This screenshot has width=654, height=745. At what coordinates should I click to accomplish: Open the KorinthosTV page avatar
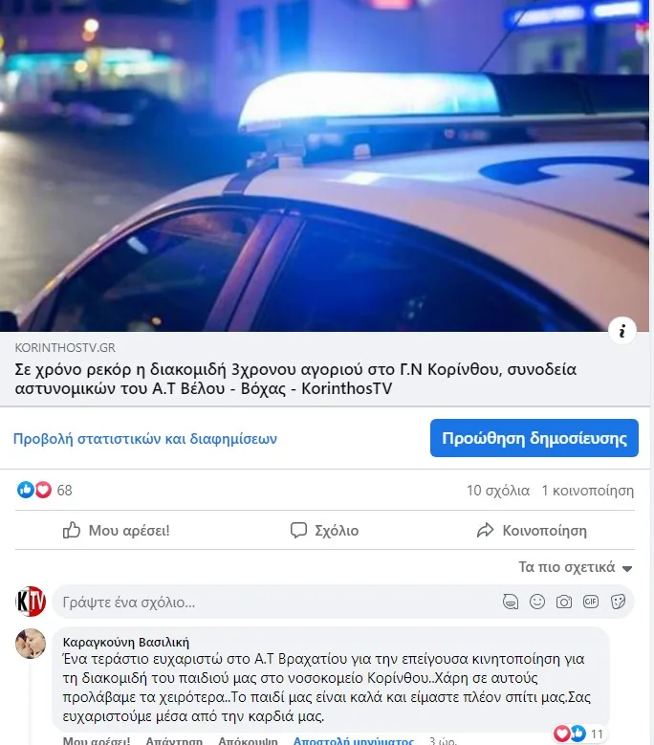31,602
